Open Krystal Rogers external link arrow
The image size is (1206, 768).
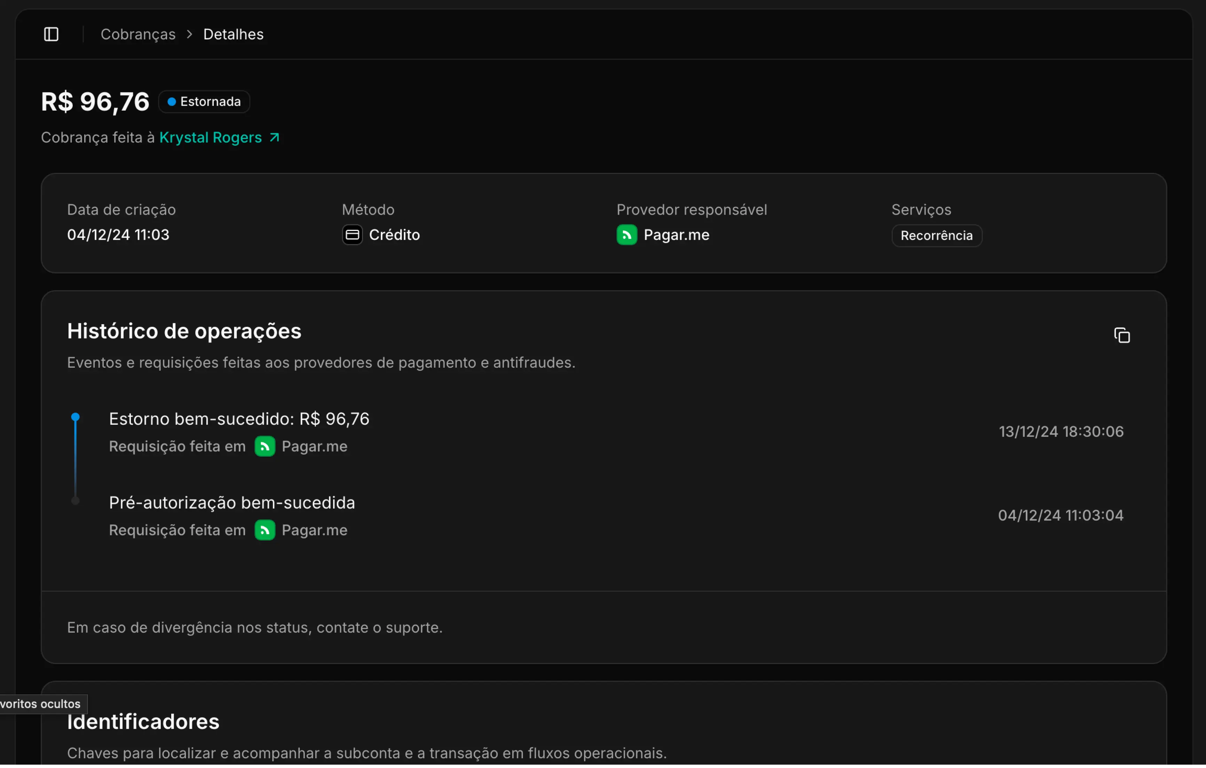[275, 138]
